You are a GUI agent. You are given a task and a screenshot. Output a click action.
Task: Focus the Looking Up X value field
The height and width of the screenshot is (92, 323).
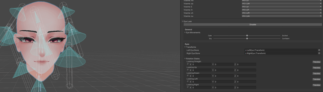point(202,70)
